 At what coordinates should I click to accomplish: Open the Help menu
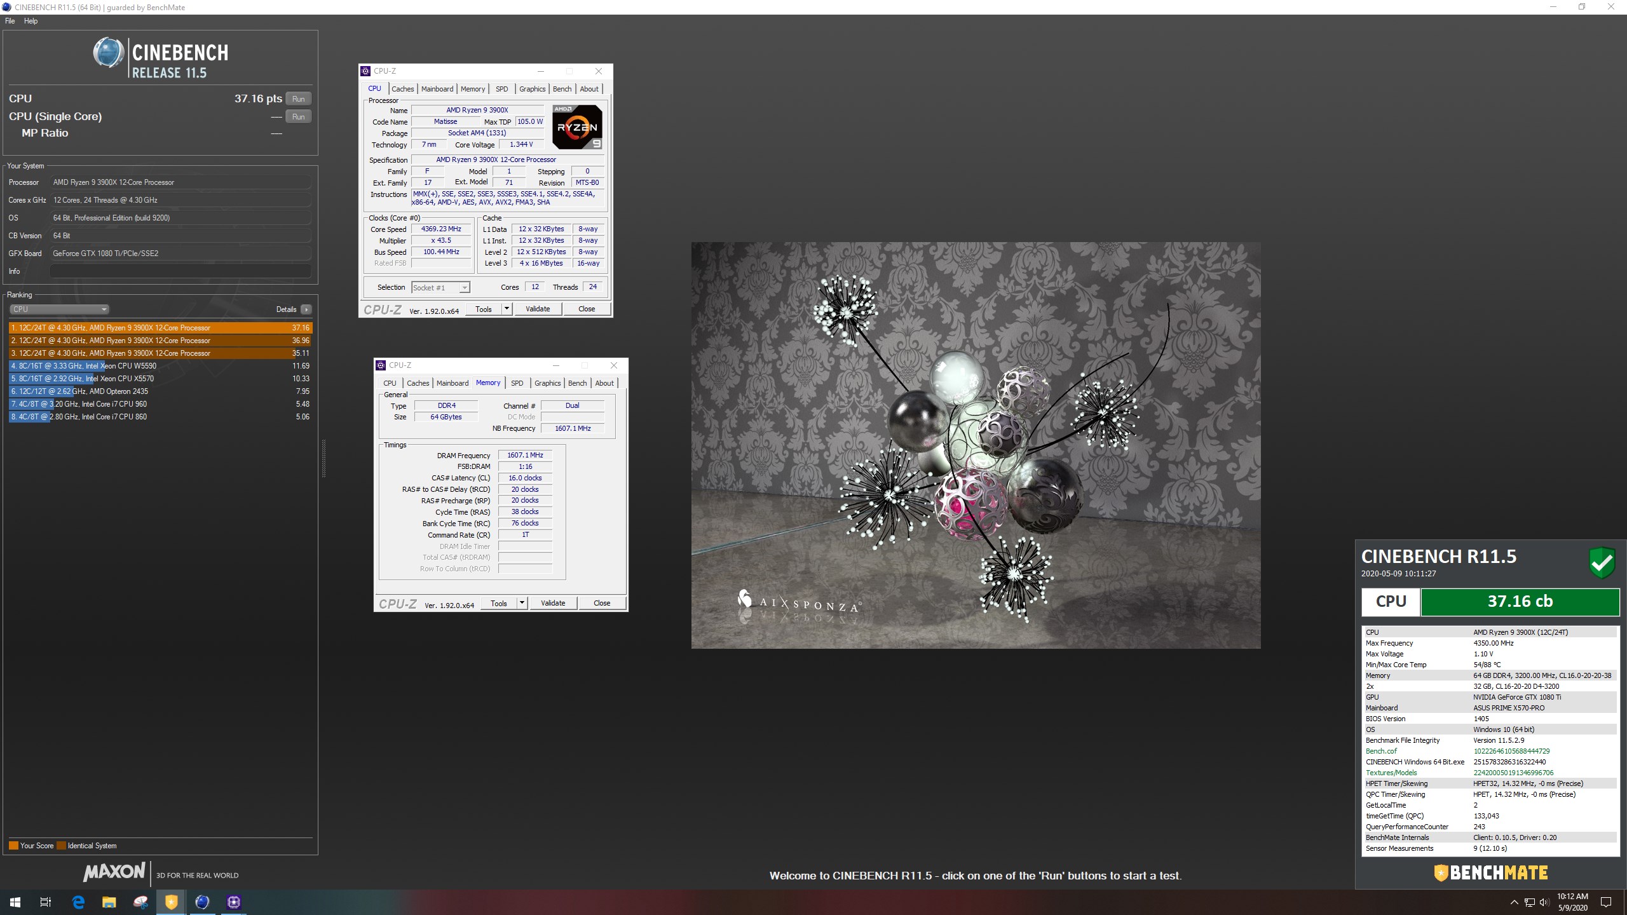click(x=31, y=21)
